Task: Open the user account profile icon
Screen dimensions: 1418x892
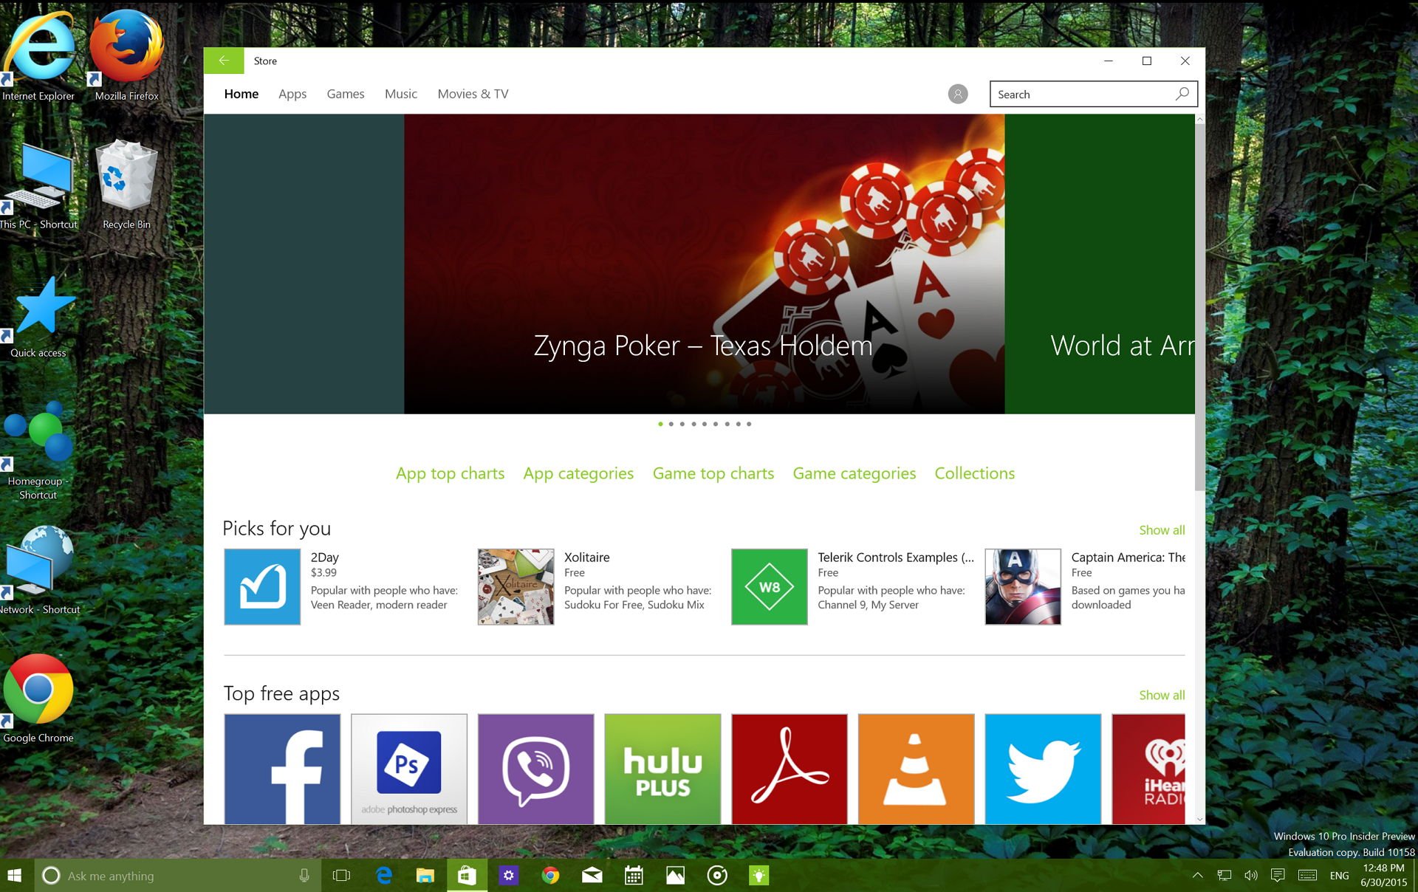Action: point(958,94)
